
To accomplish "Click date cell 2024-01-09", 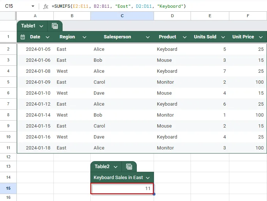I will tap(35, 82).
